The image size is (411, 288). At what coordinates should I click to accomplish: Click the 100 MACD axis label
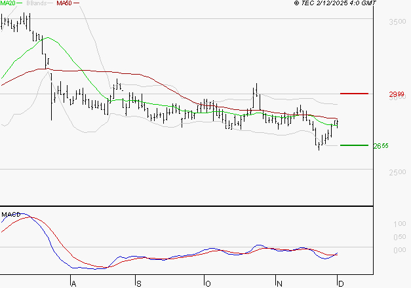(400, 224)
